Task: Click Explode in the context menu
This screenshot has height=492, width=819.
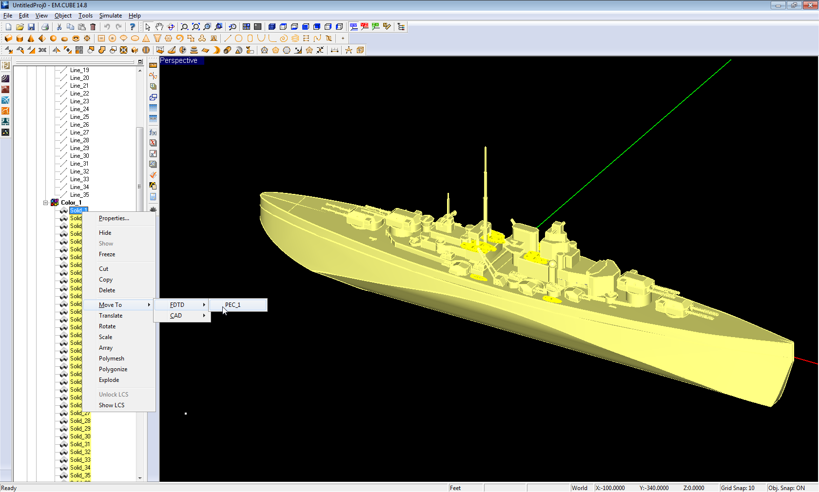Action: point(109,380)
